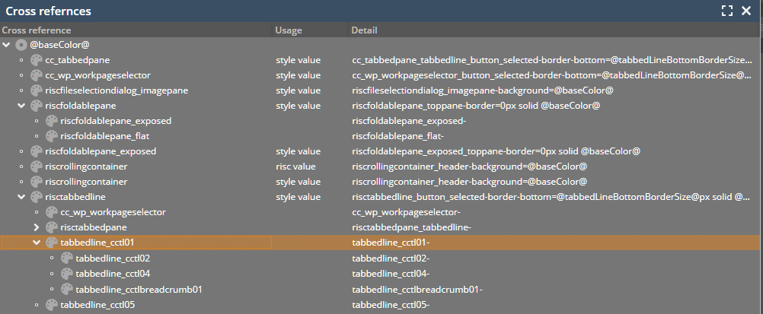Collapse the tabbedline_cctl01 node
Screen dimensions: 763x314
pyautogui.click(x=37, y=243)
